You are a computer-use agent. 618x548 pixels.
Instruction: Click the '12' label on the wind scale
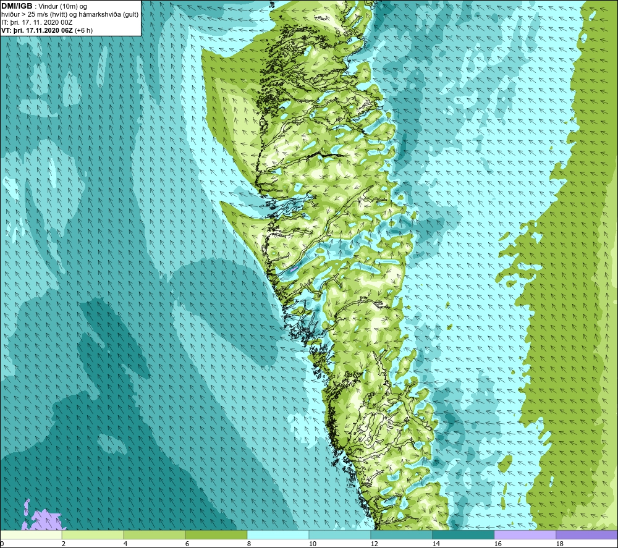pos(374,544)
